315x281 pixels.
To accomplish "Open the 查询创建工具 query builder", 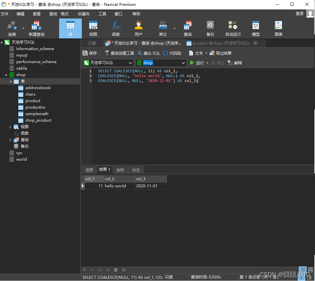I will click(x=119, y=53).
